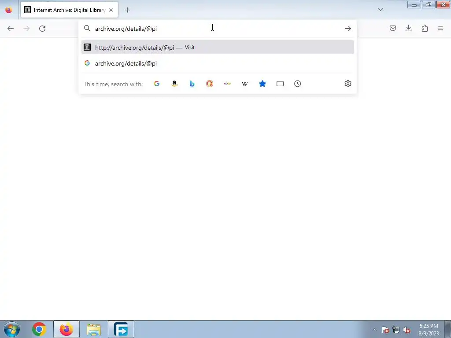The height and width of the screenshot is (338, 451).
Task: Click the address bar search magnifier icon
Action: tap(87, 28)
